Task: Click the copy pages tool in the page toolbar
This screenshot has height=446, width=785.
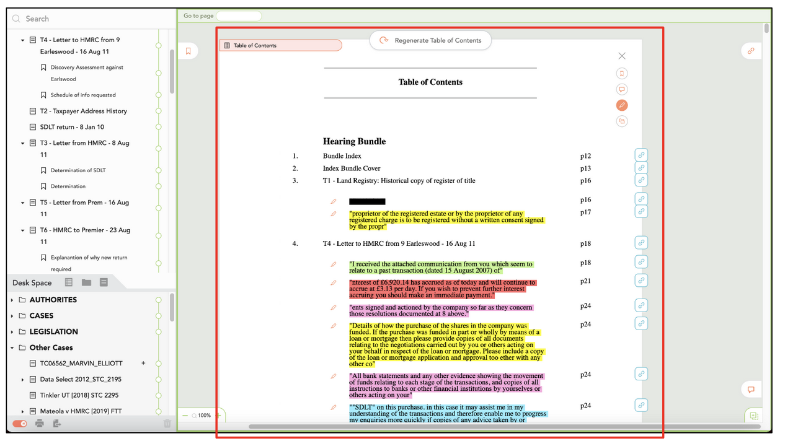Action: 622,121
